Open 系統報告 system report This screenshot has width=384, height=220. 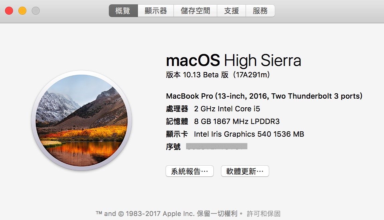[x=189, y=171]
